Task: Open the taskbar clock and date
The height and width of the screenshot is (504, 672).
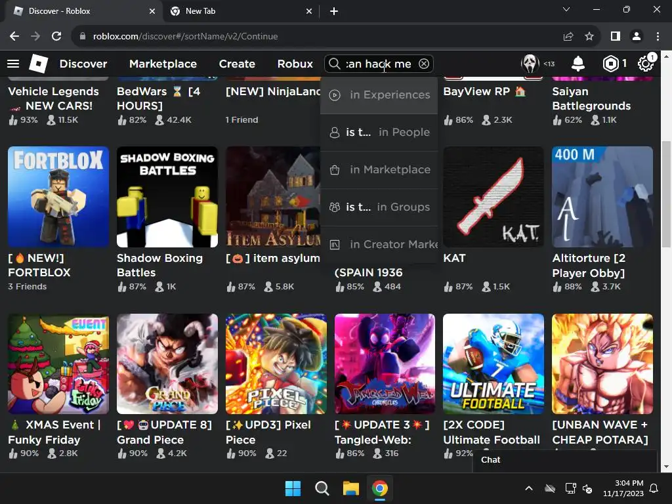Action: (x=623, y=488)
